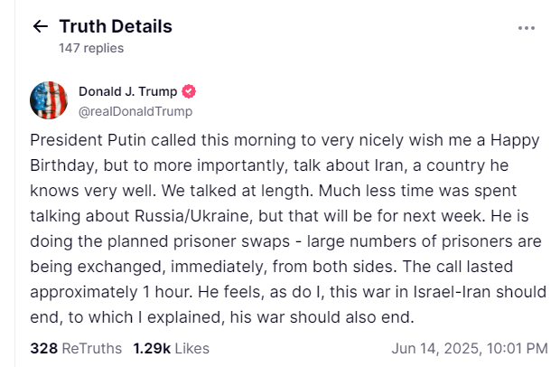Image resolution: width=560 pixels, height=367 pixels.
Task: Open the three-dot more options menu
Action: pos(527,28)
